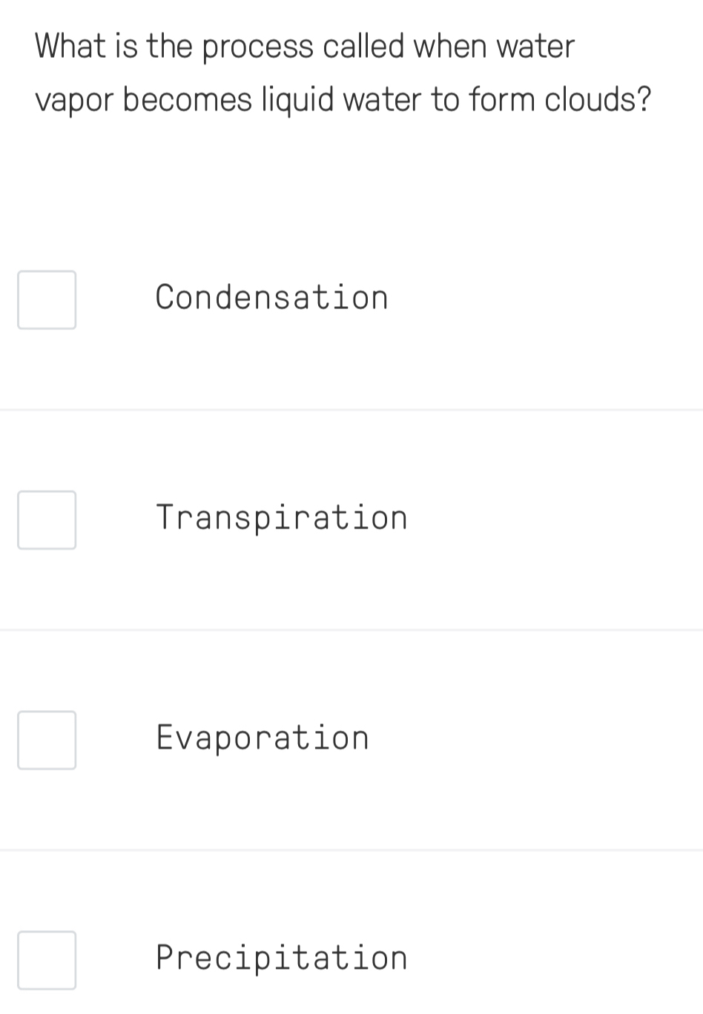This screenshot has width=703, height=1014.
Task: Check the Transpiration answer checkbox
Action: (x=47, y=520)
